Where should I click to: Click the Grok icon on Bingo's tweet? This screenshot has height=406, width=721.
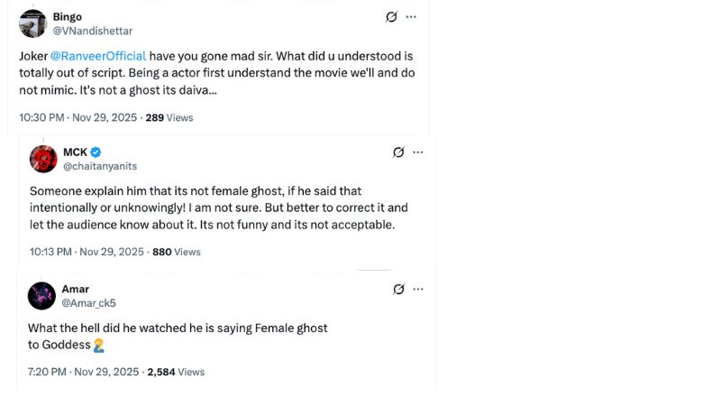(x=391, y=17)
